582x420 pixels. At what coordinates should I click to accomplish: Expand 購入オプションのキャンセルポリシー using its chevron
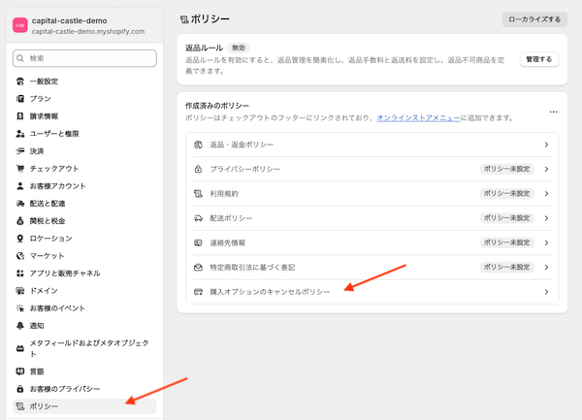coord(547,292)
